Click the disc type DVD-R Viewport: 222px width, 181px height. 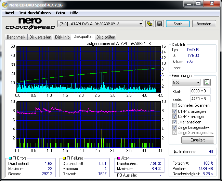pos(193,50)
